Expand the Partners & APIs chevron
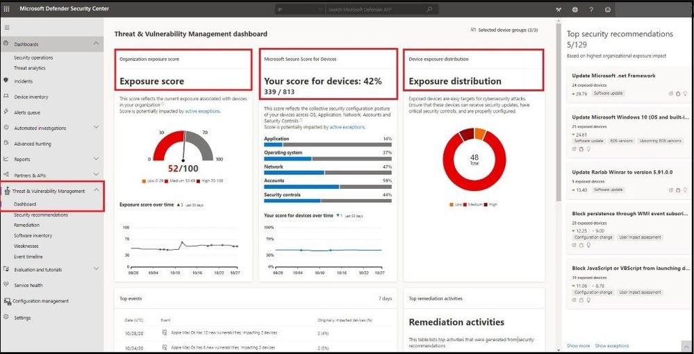694x354 pixels. click(96, 175)
